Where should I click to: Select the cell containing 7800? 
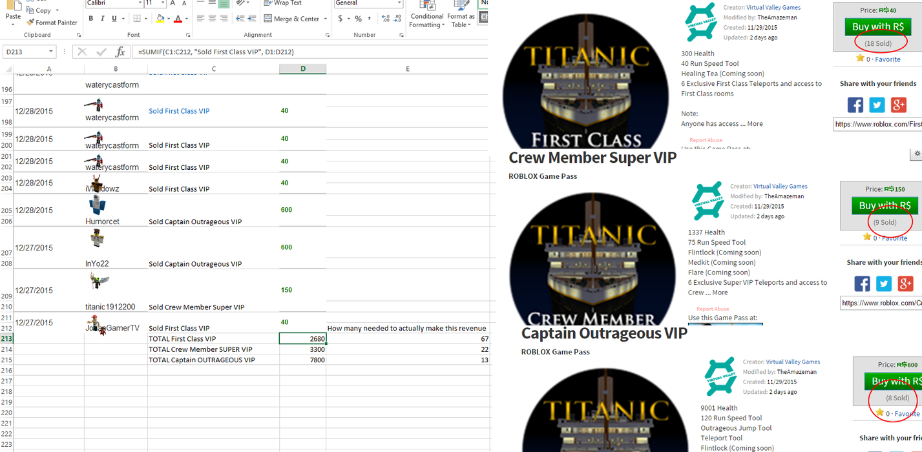pos(302,360)
